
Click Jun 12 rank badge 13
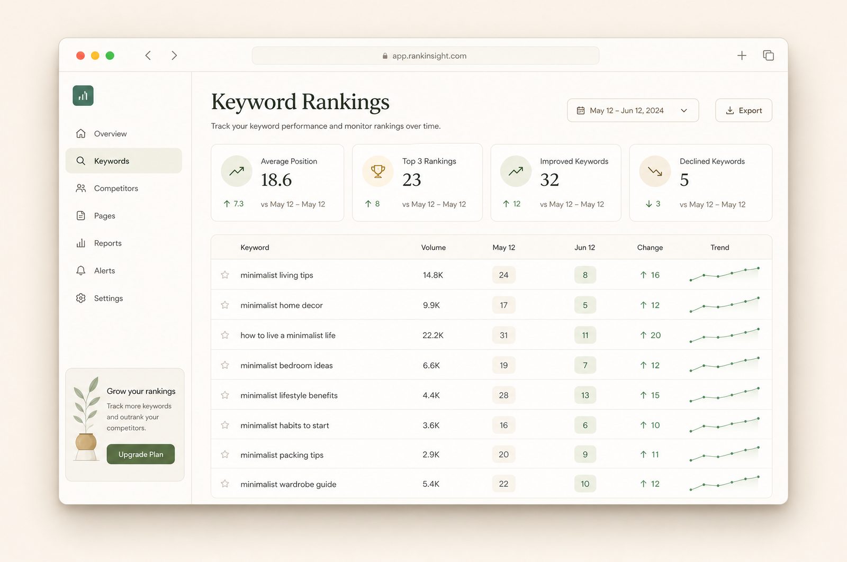585,395
